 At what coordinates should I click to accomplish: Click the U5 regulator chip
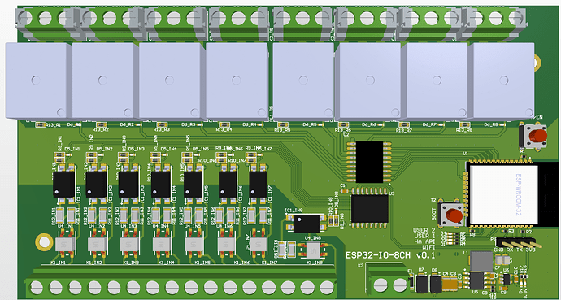click(477, 280)
